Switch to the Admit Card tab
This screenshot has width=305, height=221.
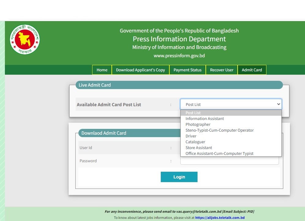(x=252, y=70)
